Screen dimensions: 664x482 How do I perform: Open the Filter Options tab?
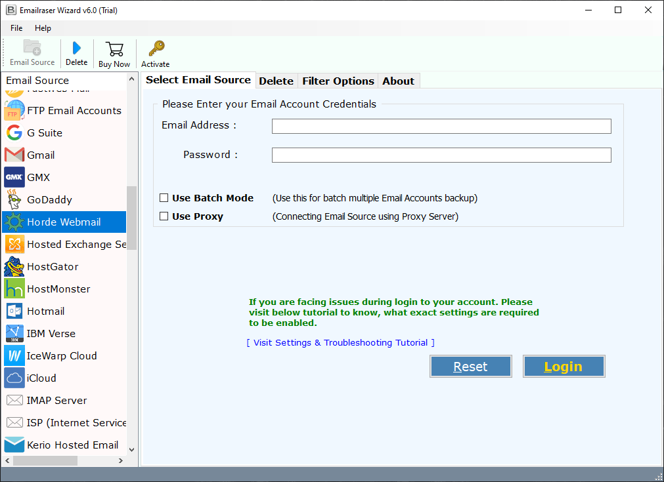[x=338, y=81]
